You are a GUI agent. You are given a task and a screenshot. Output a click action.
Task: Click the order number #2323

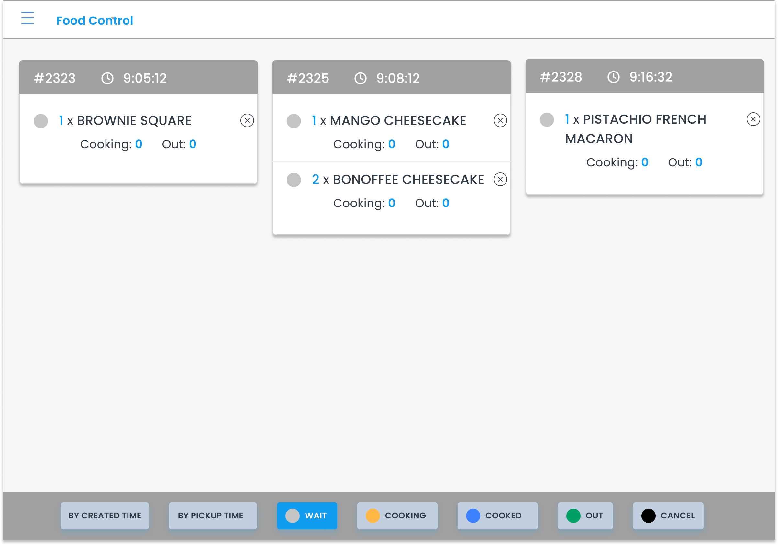(x=55, y=78)
